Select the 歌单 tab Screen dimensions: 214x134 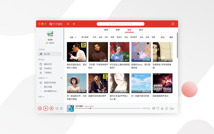pyautogui.click(x=129, y=30)
